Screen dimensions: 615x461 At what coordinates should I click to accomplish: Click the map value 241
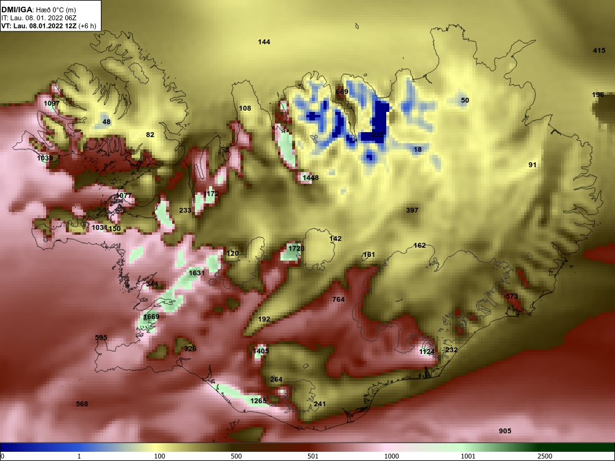320,404
